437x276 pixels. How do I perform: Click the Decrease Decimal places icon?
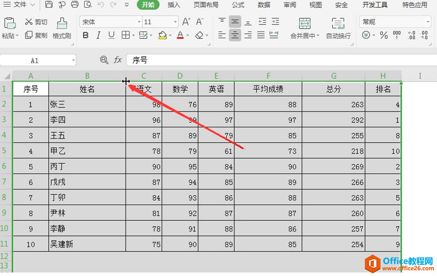tap(424, 35)
